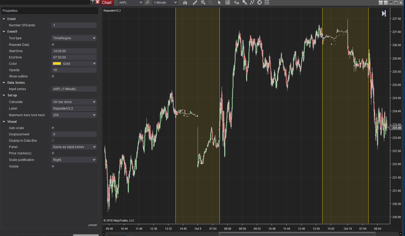Click the gold color swatch
Screen dimensions: 405x236
(x=57, y=63)
